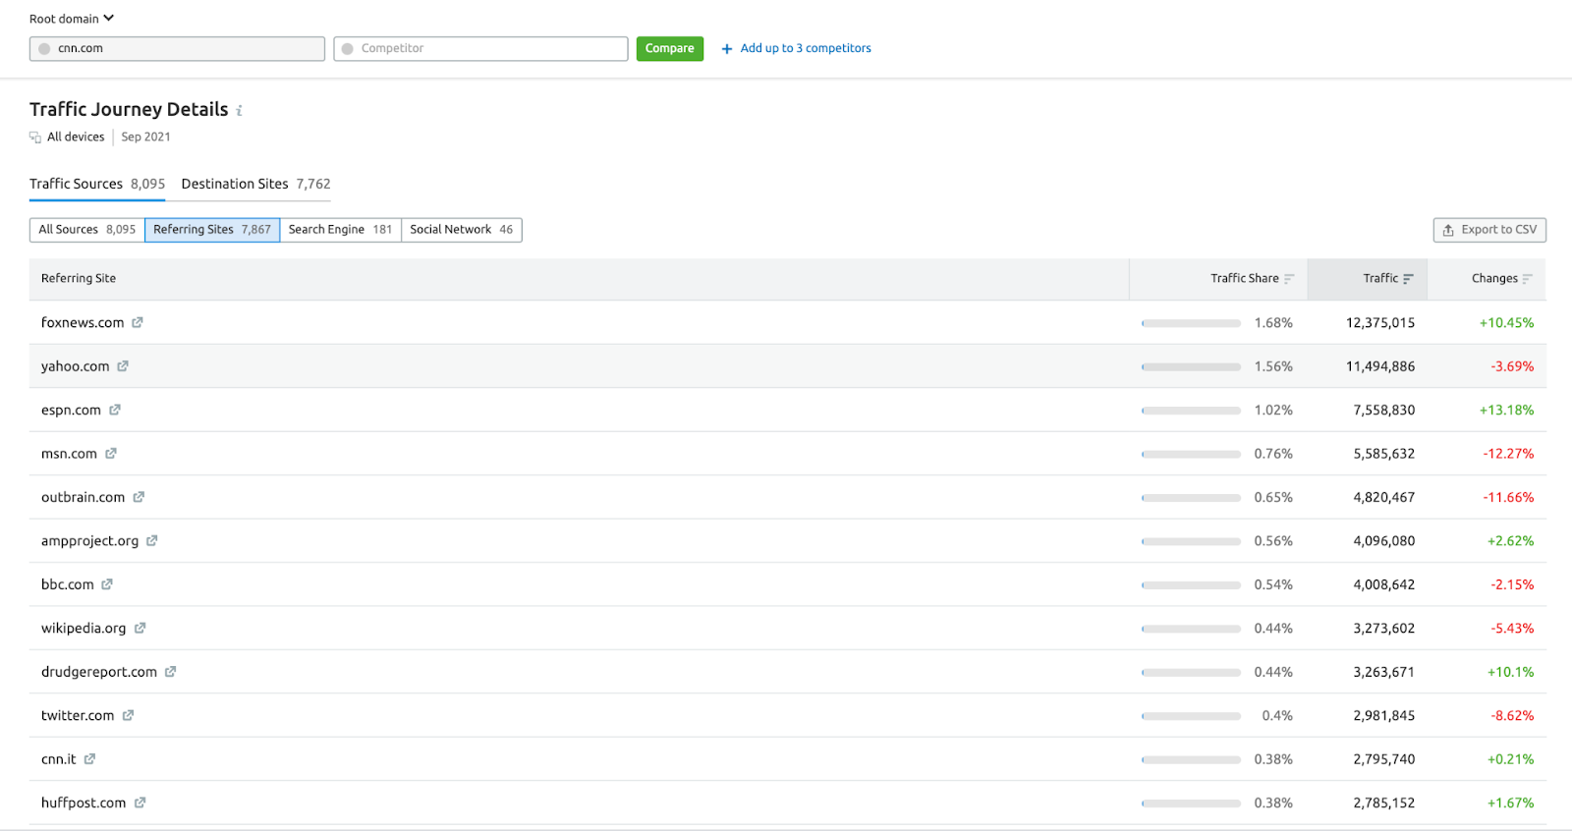Image resolution: width=1572 pixels, height=831 pixels.
Task: Sort by Changes column icon
Action: pos(1527,279)
